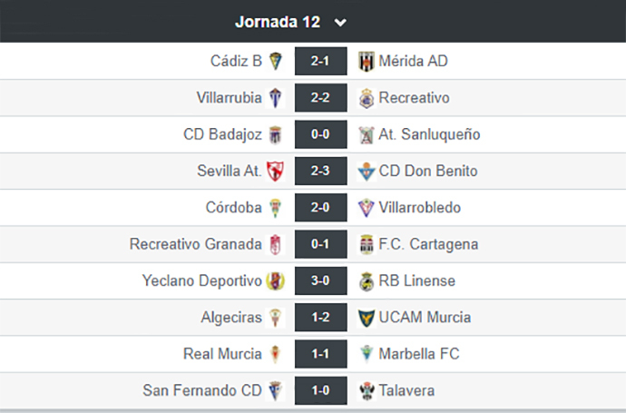Click the F.C. Cartagena crest
Viewport: 626px width, 413px height.
tap(367, 244)
